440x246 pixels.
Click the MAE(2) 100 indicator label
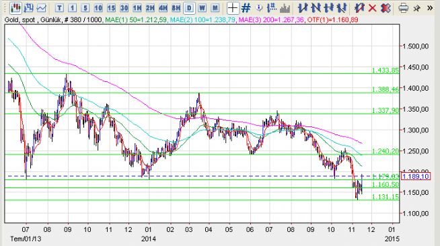click(202, 20)
